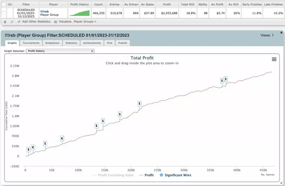
Task: Click the first € win marker near 350K
Action: point(33,147)
